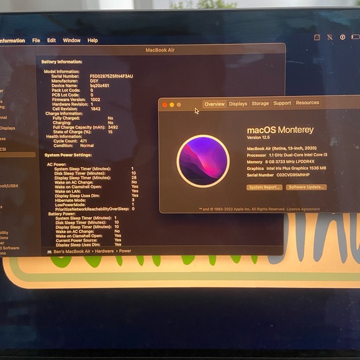Click Condition value Normal

coord(87,146)
